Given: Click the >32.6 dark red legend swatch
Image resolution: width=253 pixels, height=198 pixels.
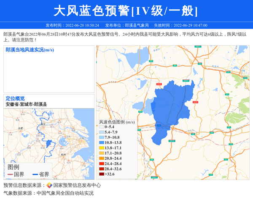Looking at the screenshot, I should point(102,174).
